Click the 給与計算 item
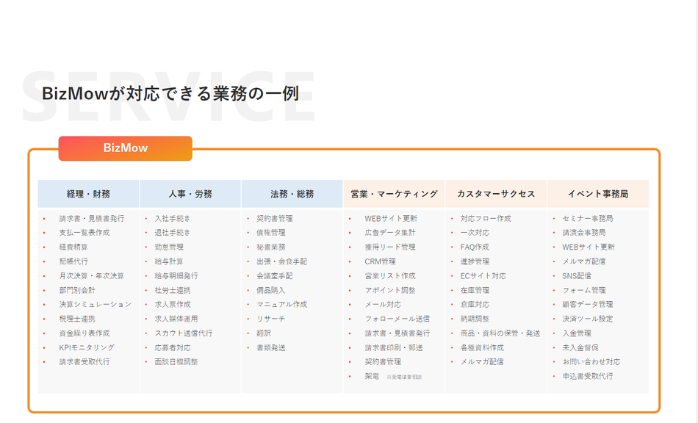The image size is (698, 423). [x=169, y=261]
